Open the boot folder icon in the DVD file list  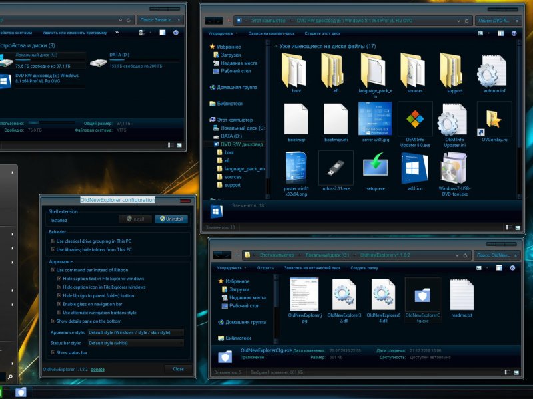tap(294, 70)
